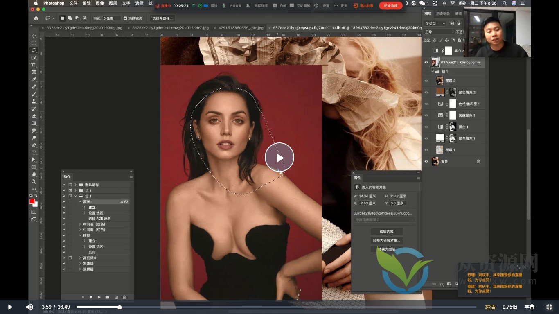Activate the Zoom magnifier tool
Image resolution: width=559 pixels, height=314 pixels.
[x=34, y=181]
